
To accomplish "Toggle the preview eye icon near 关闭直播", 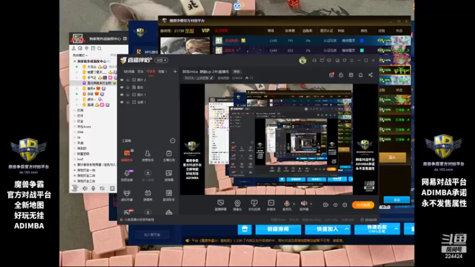I will click(x=335, y=205).
